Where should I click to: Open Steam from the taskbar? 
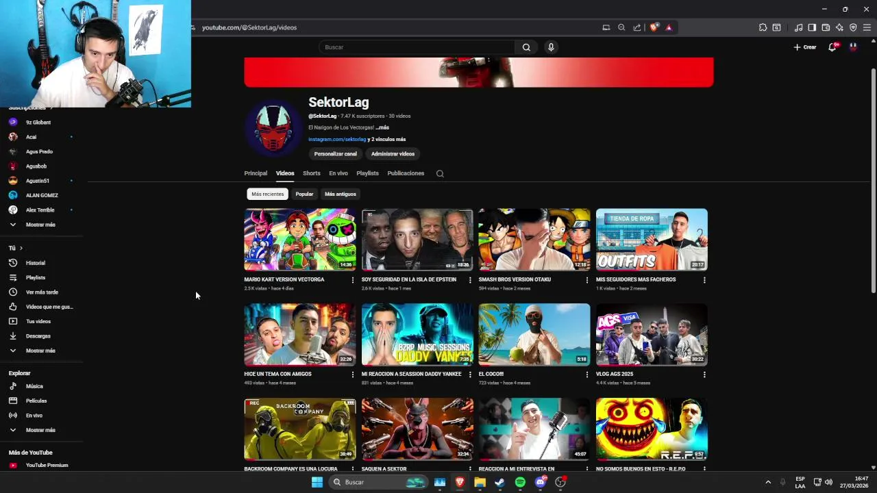point(499,482)
